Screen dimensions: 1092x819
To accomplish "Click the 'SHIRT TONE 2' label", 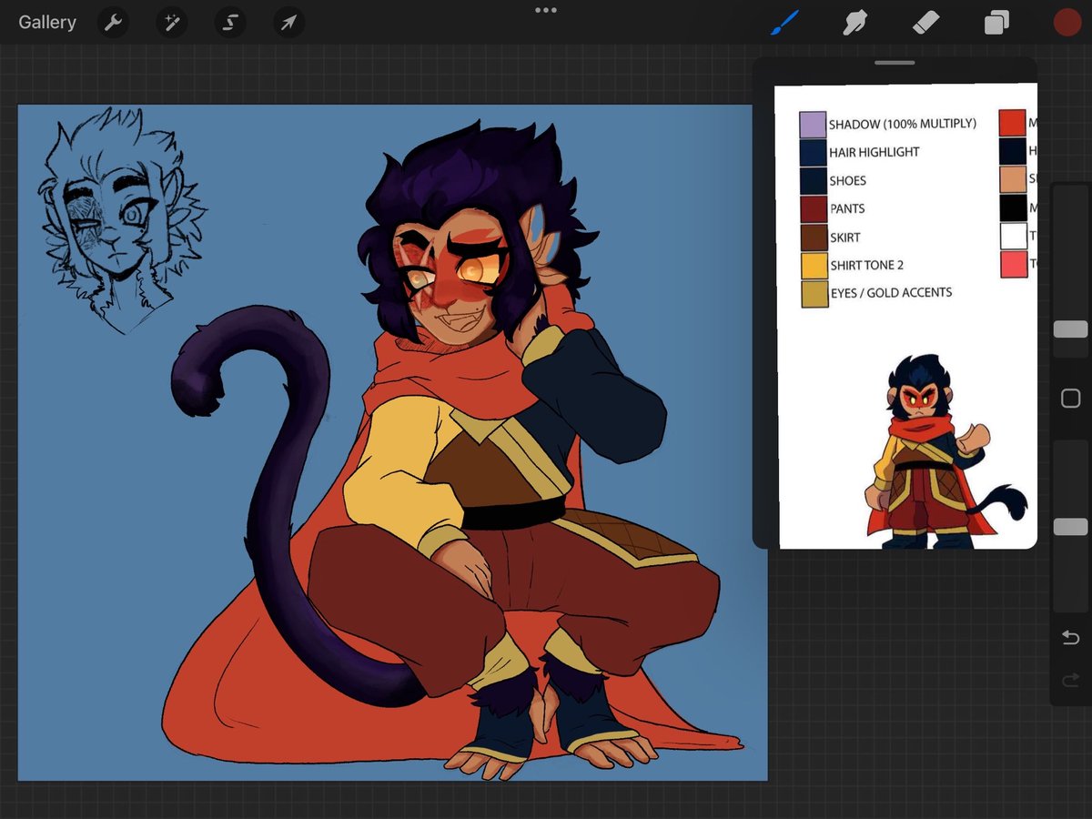I will (867, 266).
